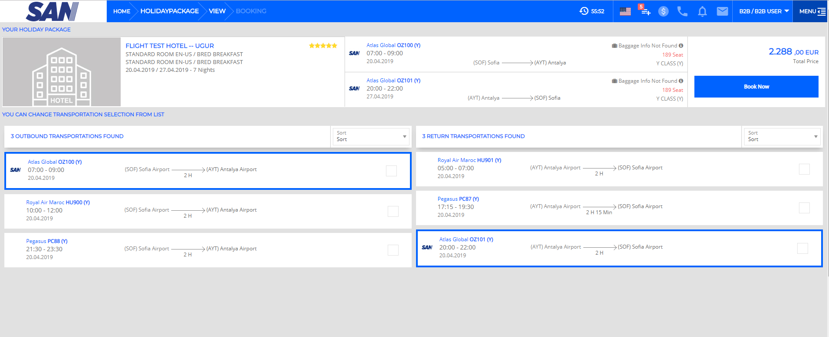Open FLIGHT TEST HOTEL -- UGUR link
829x337 pixels.
169,46
